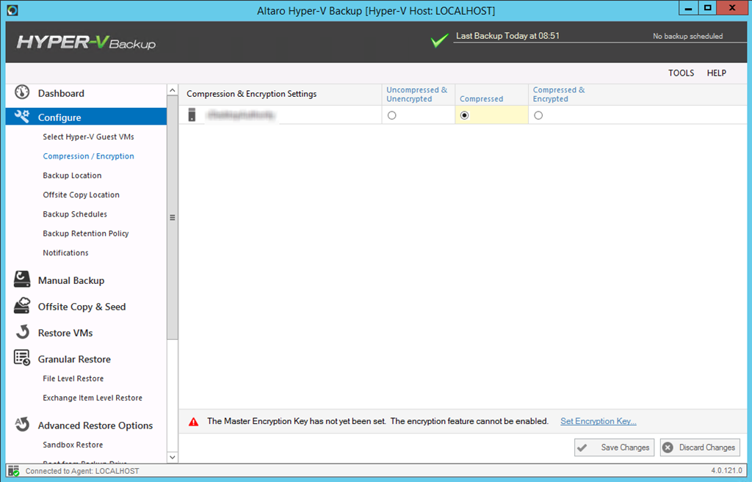Image resolution: width=752 pixels, height=482 pixels.
Task: Click the Granular Restore list icon
Action: (x=22, y=357)
